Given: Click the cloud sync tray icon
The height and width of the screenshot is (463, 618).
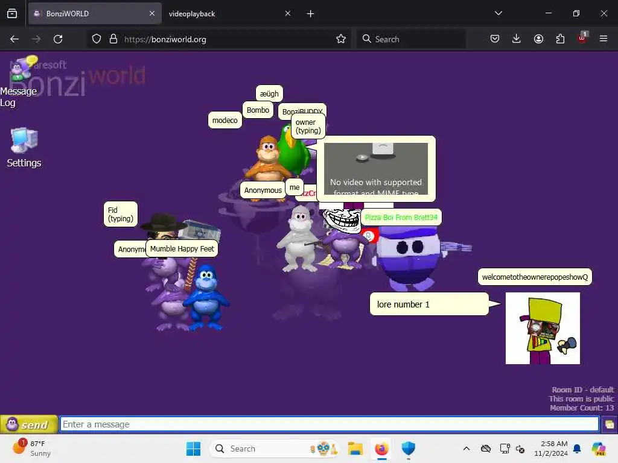Looking at the screenshot, I should pyautogui.click(x=486, y=449).
